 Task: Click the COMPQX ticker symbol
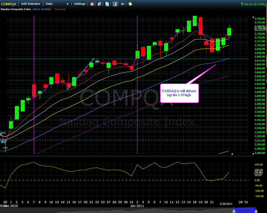coord(8,4)
